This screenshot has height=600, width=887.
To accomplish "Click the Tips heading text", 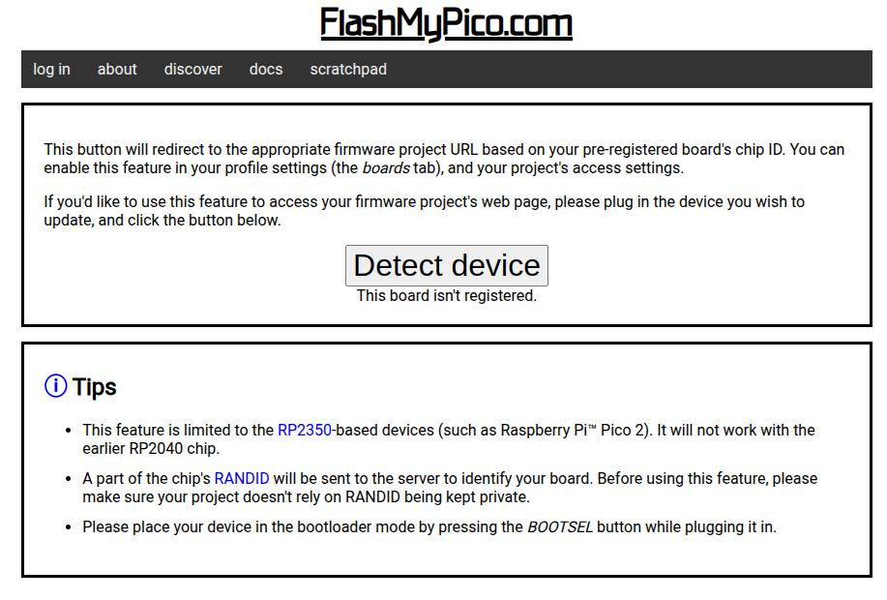I will [x=95, y=386].
